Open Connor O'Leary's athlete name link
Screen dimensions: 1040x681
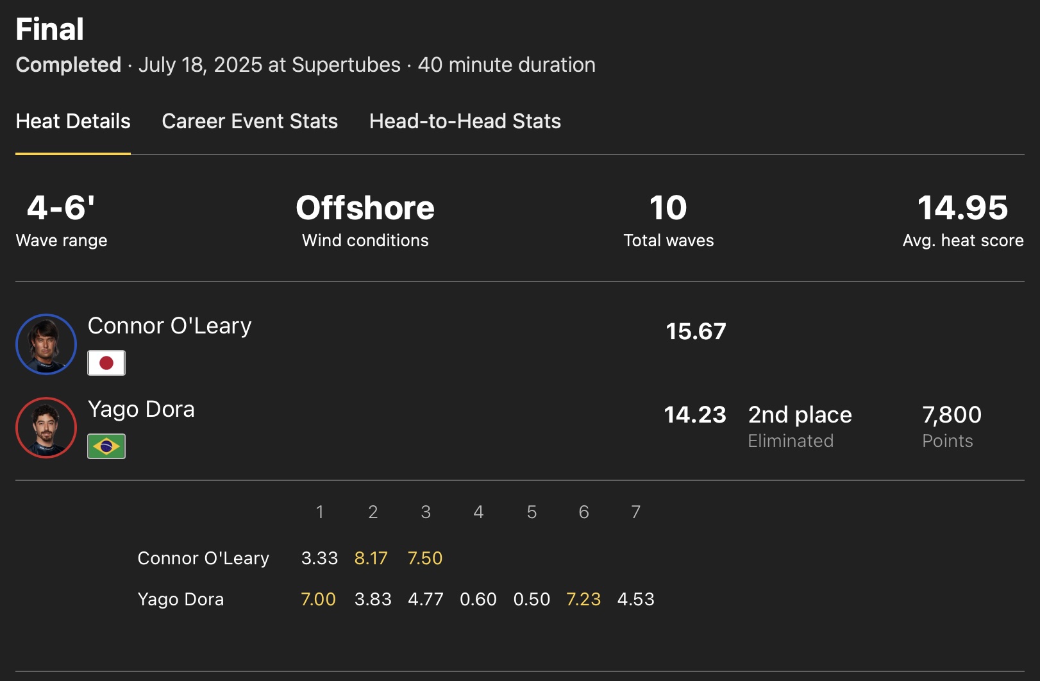(169, 326)
